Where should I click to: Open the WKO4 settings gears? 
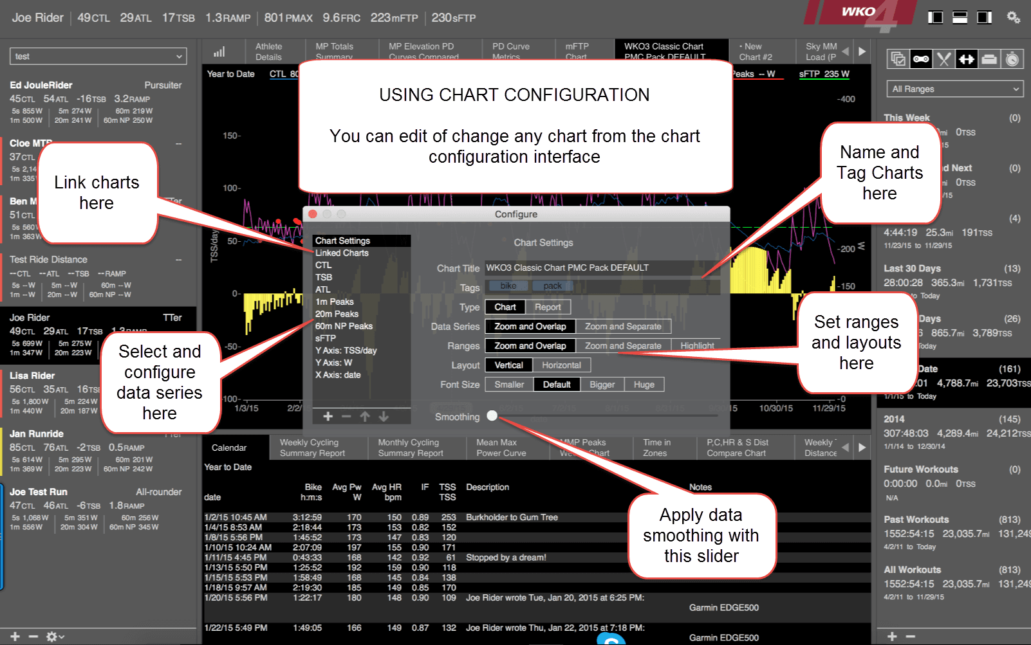[x=1014, y=17]
